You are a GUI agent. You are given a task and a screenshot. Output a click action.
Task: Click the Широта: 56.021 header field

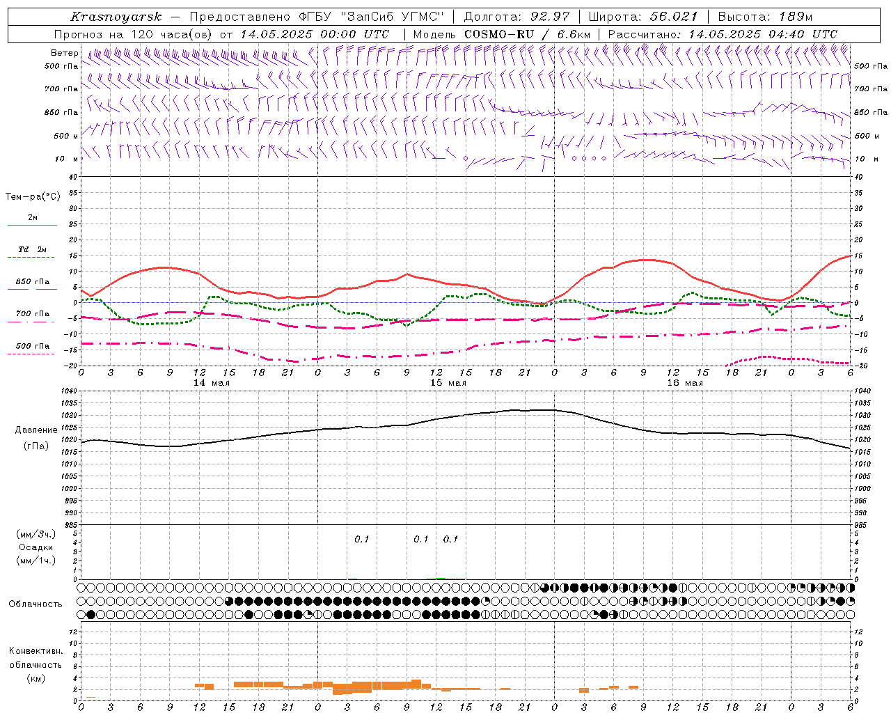click(643, 17)
